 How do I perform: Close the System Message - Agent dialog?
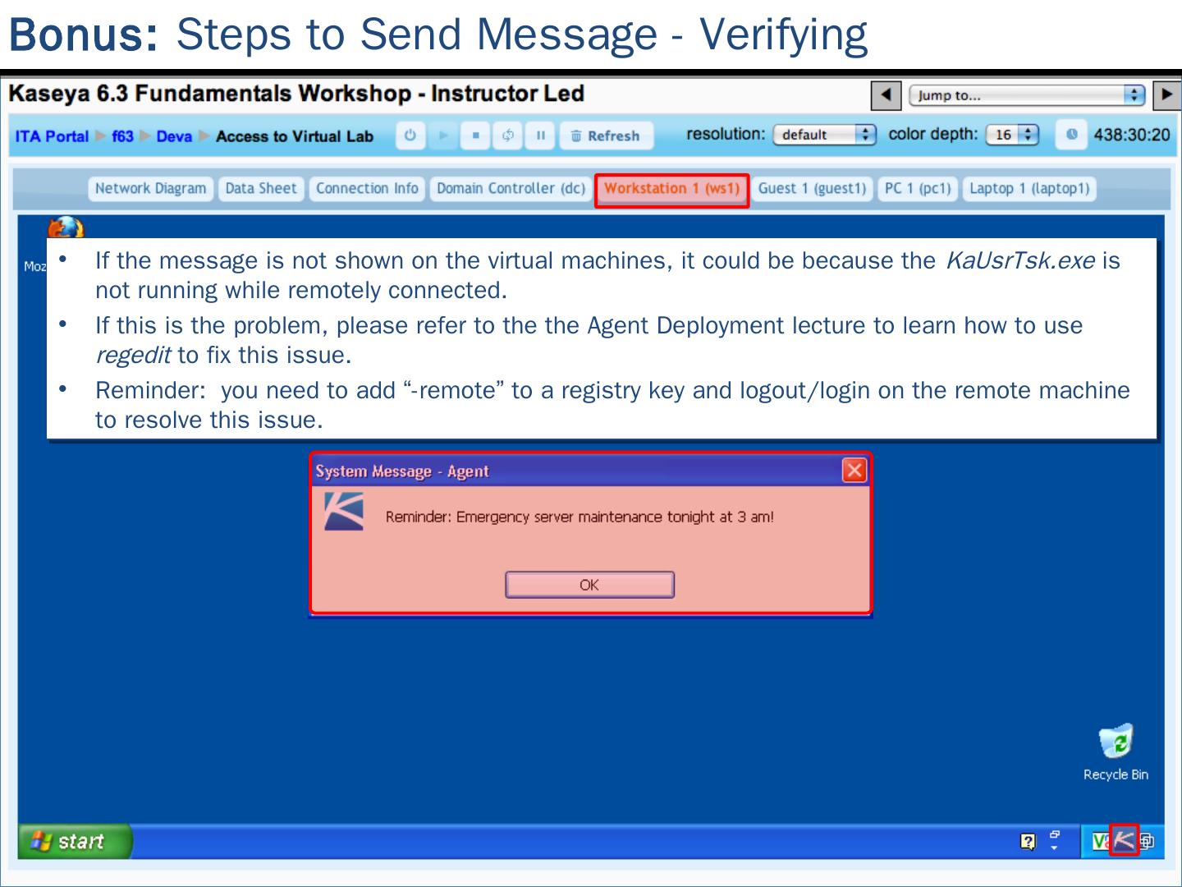(x=854, y=470)
